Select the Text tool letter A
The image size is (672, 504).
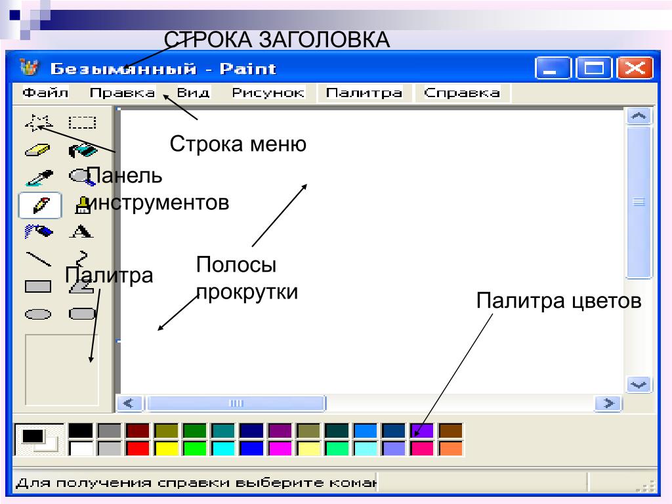tap(81, 232)
